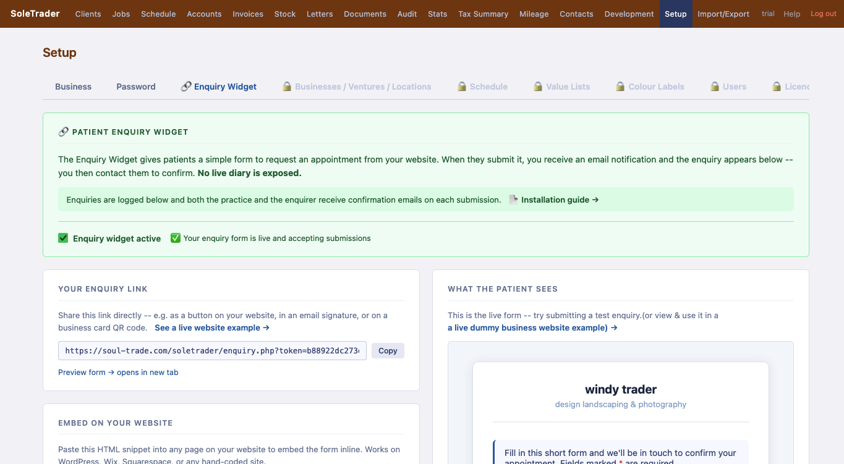Open the Audit page

point(407,14)
